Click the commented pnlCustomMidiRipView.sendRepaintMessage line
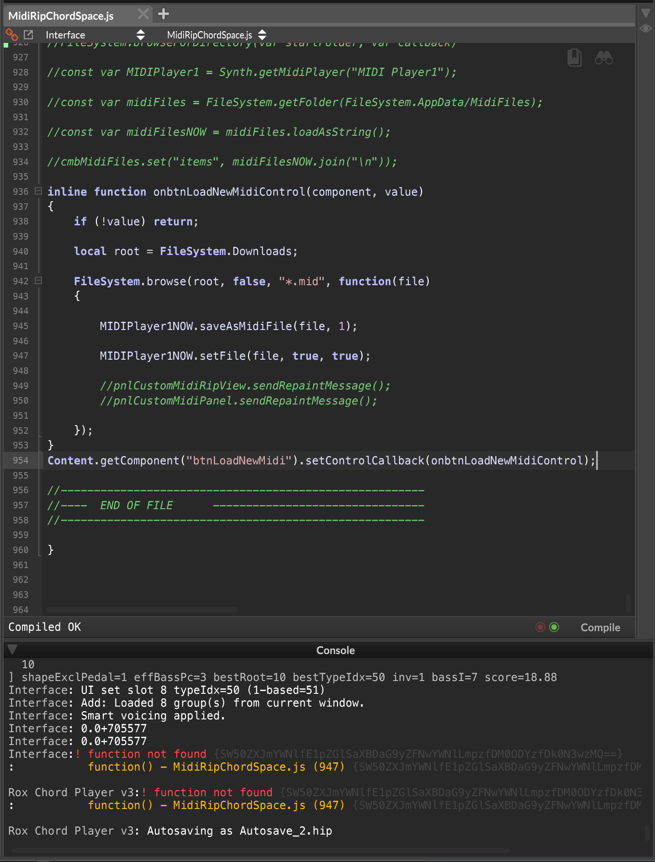The width and height of the screenshot is (655, 862). click(245, 386)
